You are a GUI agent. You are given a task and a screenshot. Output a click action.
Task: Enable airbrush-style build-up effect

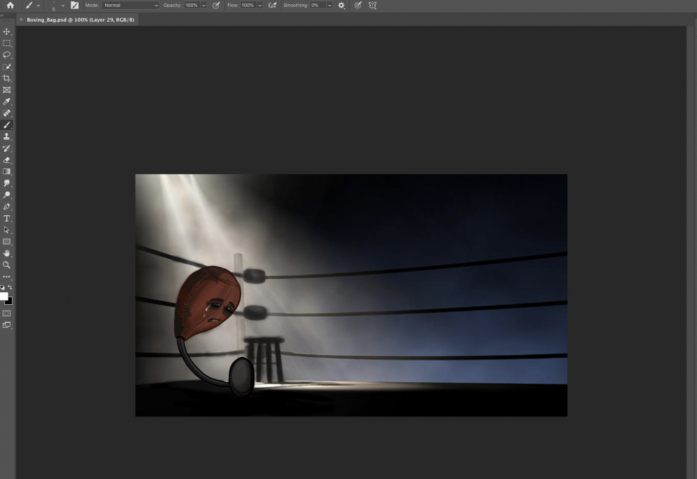point(273,5)
